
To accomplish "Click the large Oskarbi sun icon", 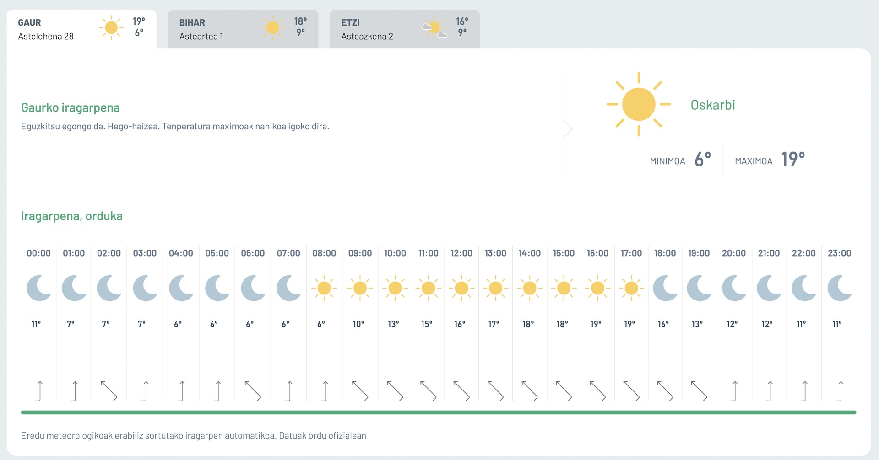I will coord(639,104).
